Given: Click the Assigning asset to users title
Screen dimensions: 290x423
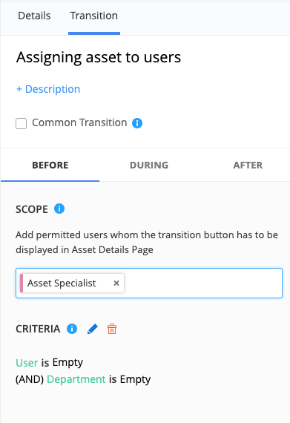Looking at the screenshot, I should click(x=99, y=57).
